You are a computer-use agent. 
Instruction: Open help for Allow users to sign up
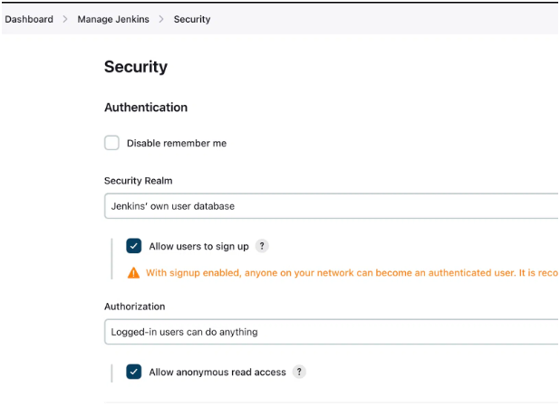point(262,246)
